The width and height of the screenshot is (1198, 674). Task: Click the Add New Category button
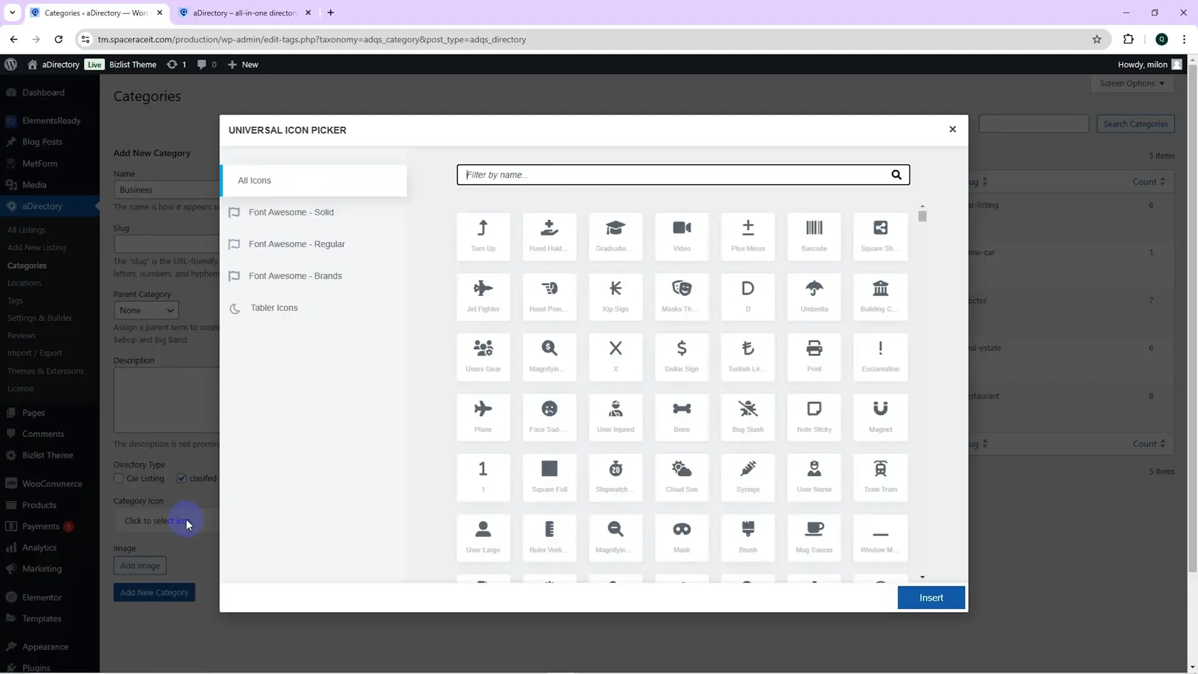(x=154, y=592)
